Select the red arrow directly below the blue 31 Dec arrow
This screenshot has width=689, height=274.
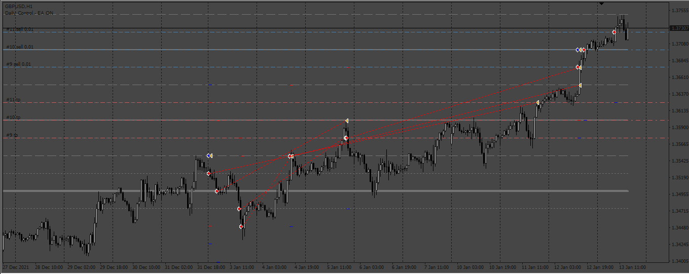click(208, 174)
